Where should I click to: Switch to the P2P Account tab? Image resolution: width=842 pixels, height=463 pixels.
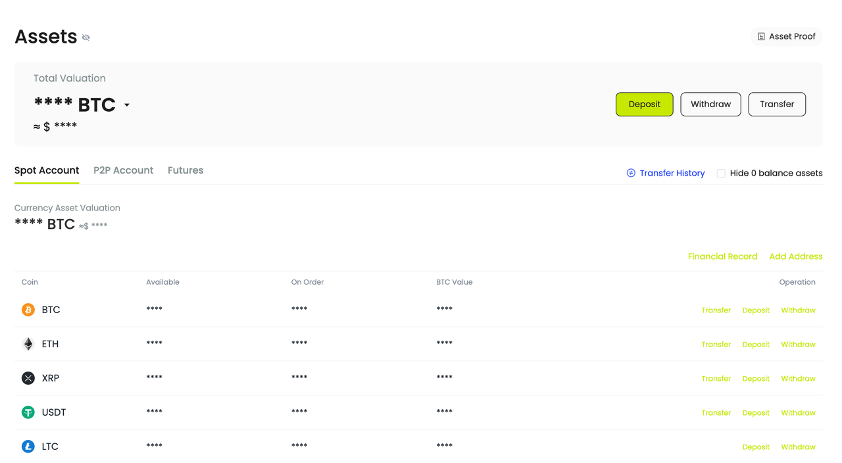click(x=123, y=170)
